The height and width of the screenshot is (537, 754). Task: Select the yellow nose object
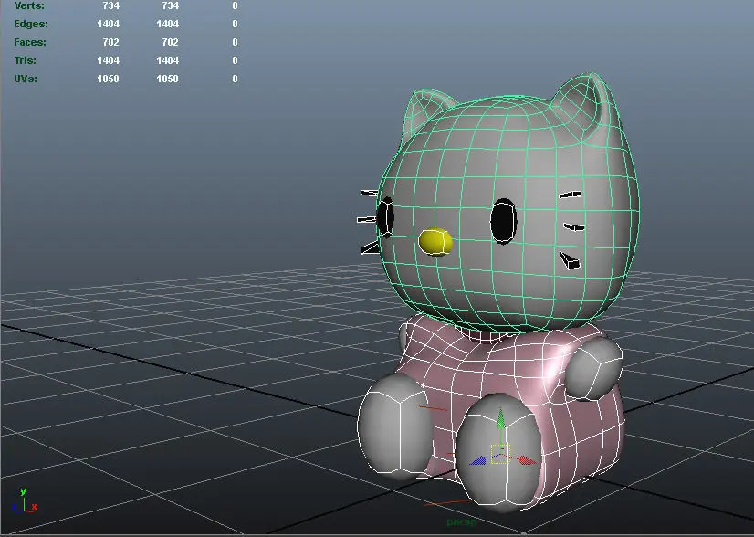(x=435, y=241)
